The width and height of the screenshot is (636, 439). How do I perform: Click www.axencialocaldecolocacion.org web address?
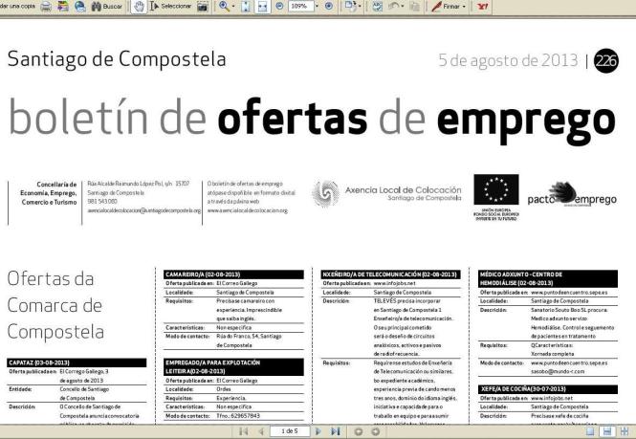tap(248, 210)
